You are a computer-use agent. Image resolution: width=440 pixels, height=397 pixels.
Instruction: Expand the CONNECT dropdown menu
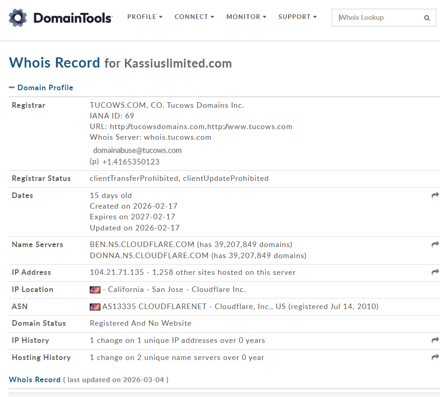(194, 17)
